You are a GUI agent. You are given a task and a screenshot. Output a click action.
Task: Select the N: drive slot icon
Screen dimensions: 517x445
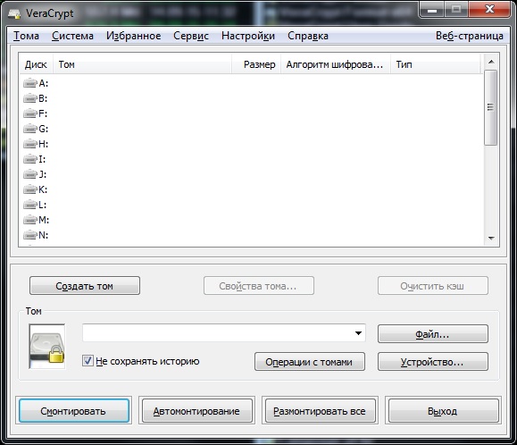coord(30,235)
